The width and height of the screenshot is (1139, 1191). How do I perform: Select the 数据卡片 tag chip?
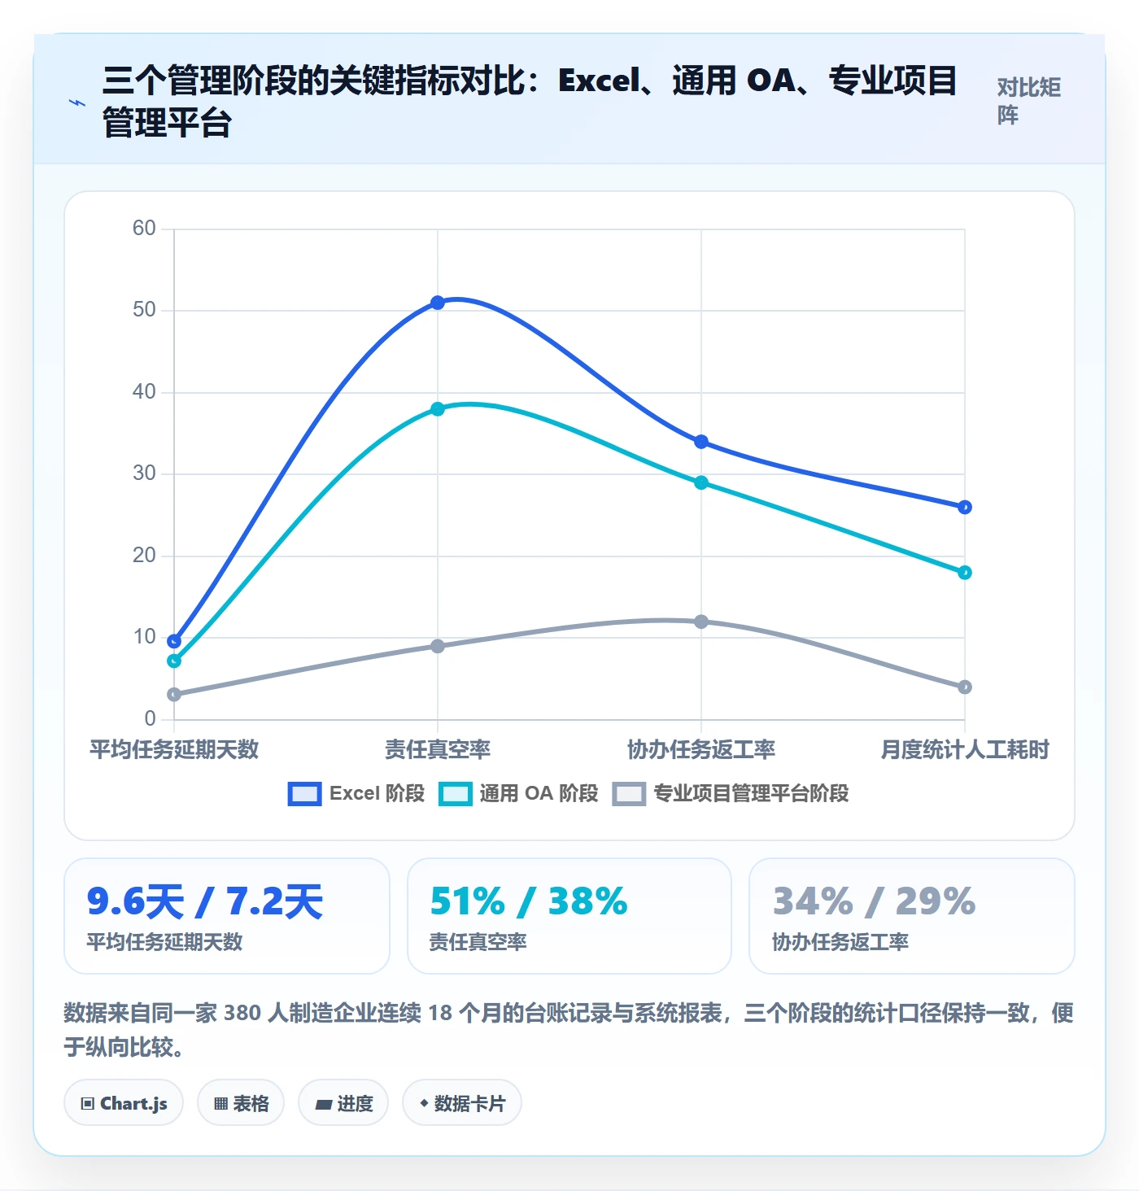click(462, 1103)
